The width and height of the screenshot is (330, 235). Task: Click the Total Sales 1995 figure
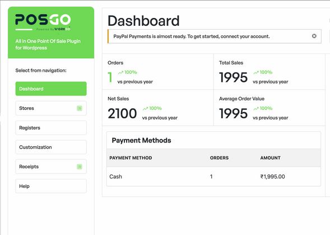pyautogui.click(x=233, y=77)
